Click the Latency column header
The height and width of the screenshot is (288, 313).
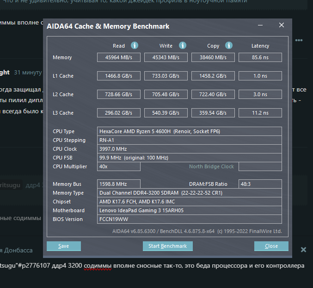pyautogui.click(x=260, y=46)
